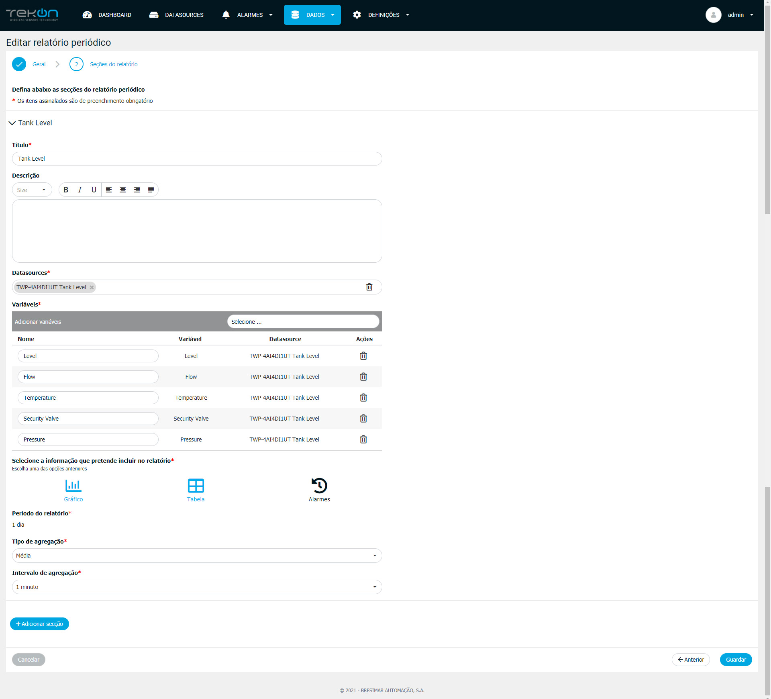This screenshot has width=771, height=699.
Task: Open the admin user menu
Action: [740, 15]
